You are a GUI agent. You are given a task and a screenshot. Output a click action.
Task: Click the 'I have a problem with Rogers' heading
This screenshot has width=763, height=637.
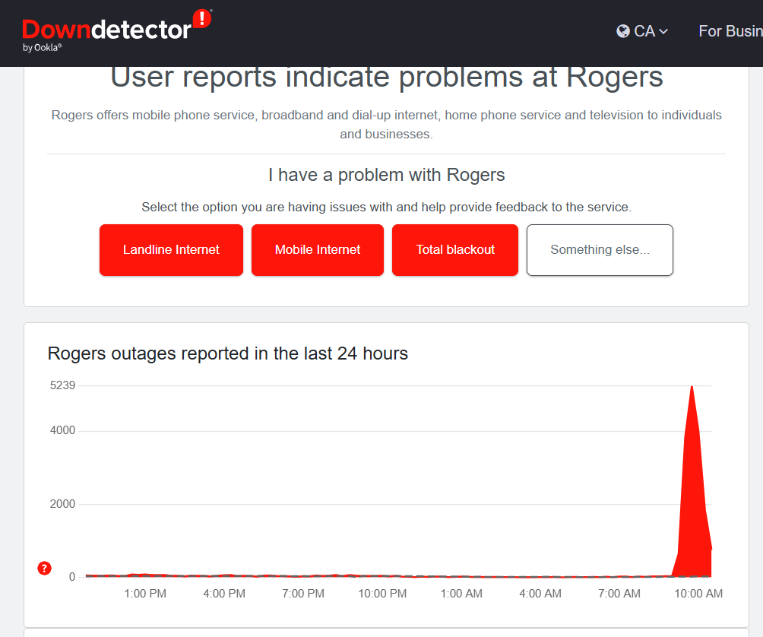coord(386,175)
